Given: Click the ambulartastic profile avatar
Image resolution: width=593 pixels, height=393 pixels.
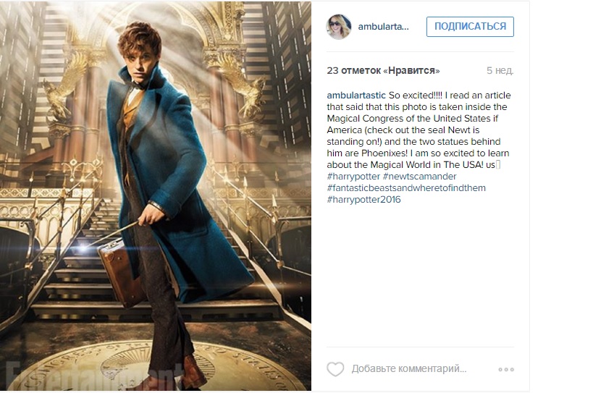Looking at the screenshot, I should click(x=338, y=27).
